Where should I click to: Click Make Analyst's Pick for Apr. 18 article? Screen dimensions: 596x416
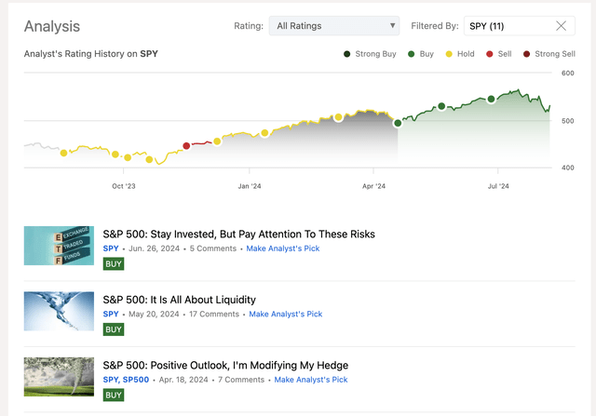coord(311,380)
